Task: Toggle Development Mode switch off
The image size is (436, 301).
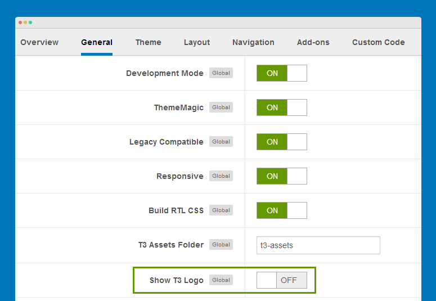Action: 282,73
